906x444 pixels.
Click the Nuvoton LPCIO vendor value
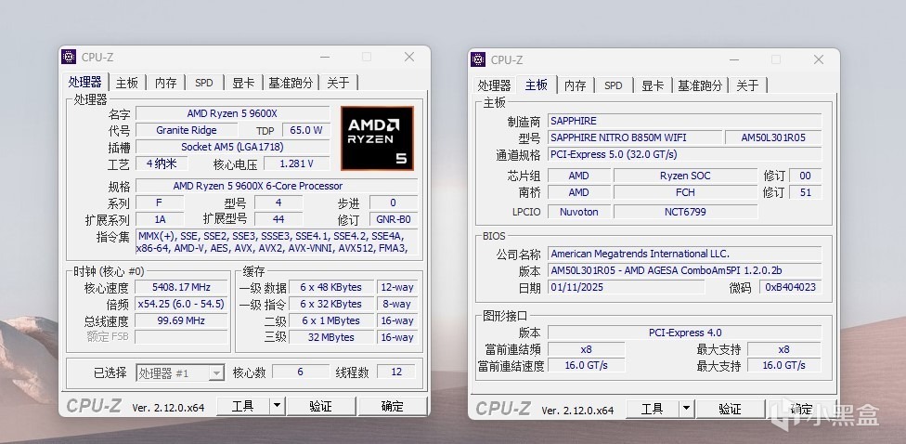click(x=579, y=212)
